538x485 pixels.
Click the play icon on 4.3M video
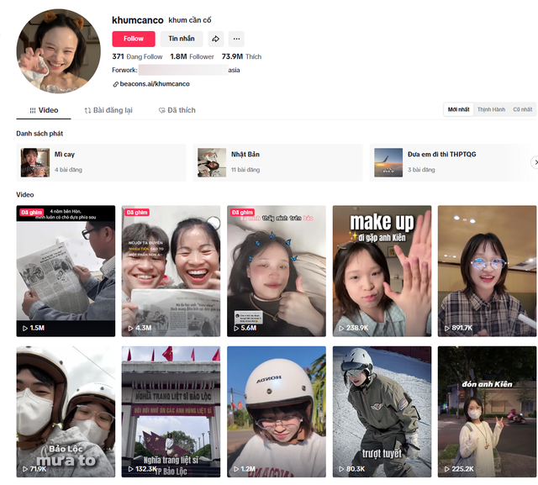129,328
